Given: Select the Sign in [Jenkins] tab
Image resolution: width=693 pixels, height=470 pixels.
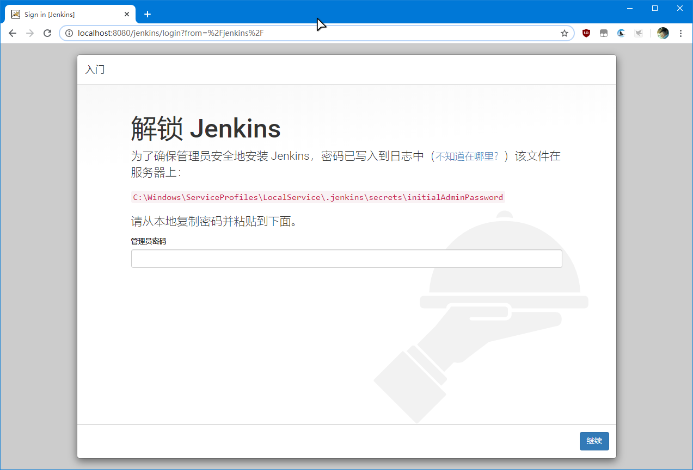Looking at the screenshot, I should [60, 15].
